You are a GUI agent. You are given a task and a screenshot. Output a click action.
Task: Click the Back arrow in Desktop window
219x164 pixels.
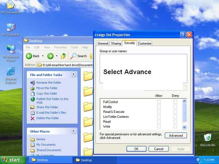pyautogui.click(x=29, y=56)
